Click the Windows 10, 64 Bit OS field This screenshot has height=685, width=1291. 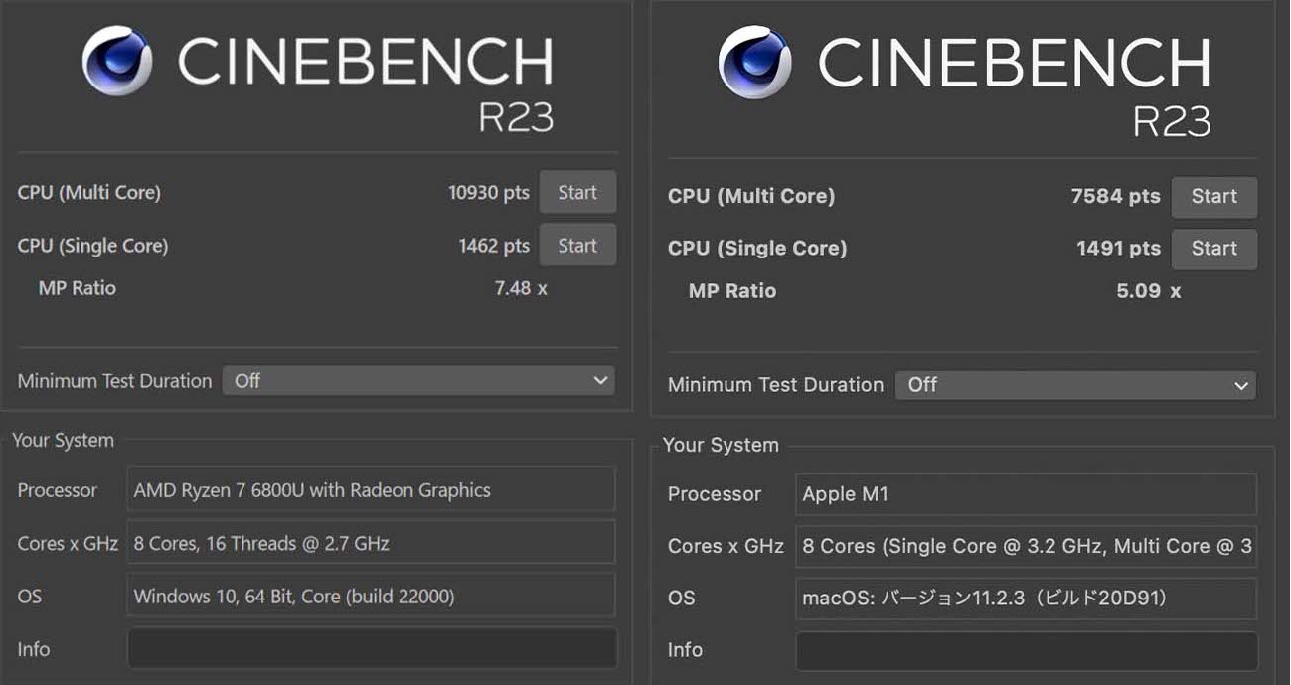click(372, 596)
